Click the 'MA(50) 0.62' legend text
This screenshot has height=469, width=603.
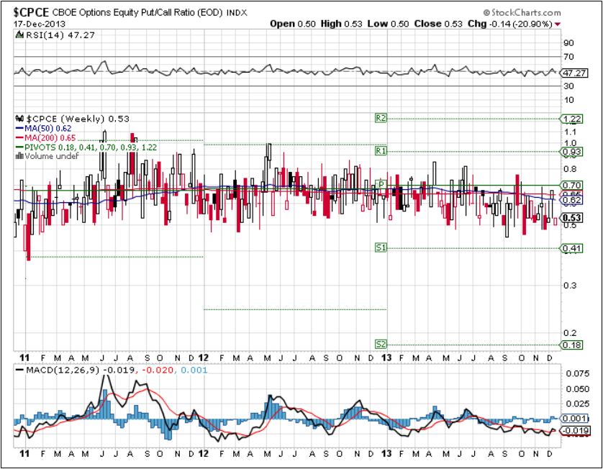point(48,128)
